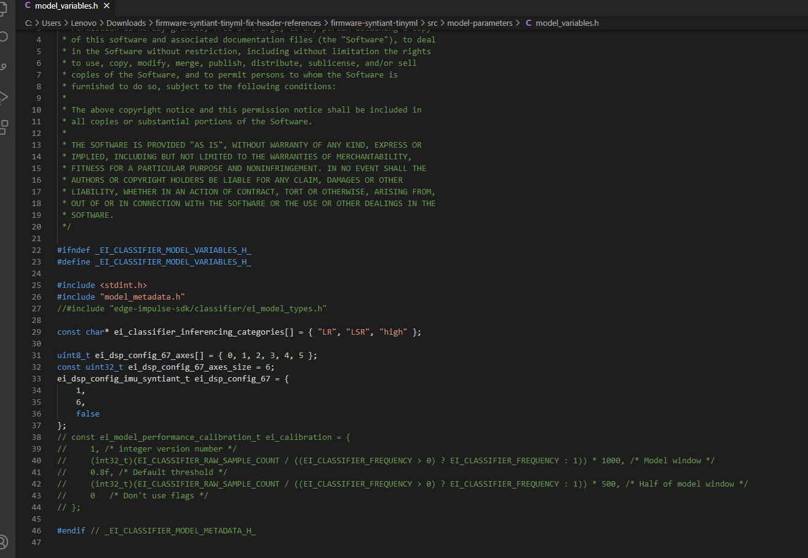Open firmware-syntiant-tinyml-fix-header-references breadcrumb
This screenshot has width=808, height=558.
click(238, 23)
